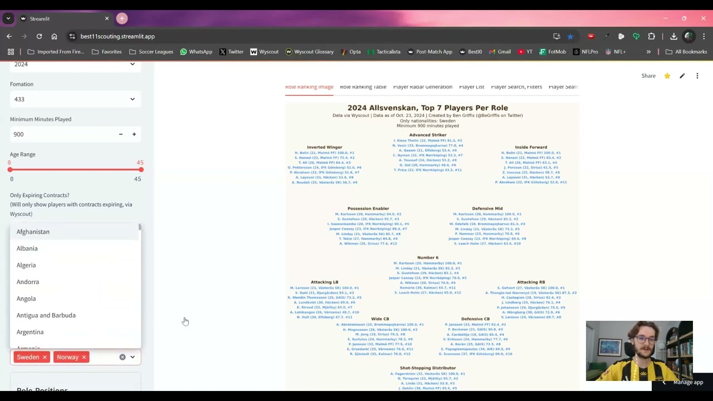
Task: Open Wyscout Glossary bookmark
Action: (309, 52)
